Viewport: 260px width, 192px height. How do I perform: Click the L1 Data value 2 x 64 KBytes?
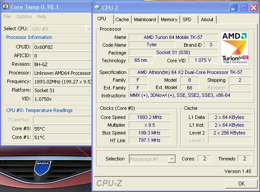(x=230, y=117)
